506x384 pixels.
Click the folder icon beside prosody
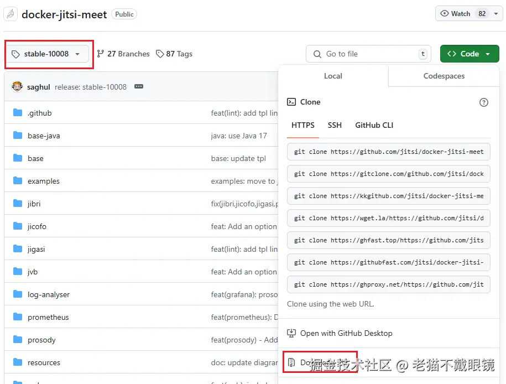(x=18, y=339)
